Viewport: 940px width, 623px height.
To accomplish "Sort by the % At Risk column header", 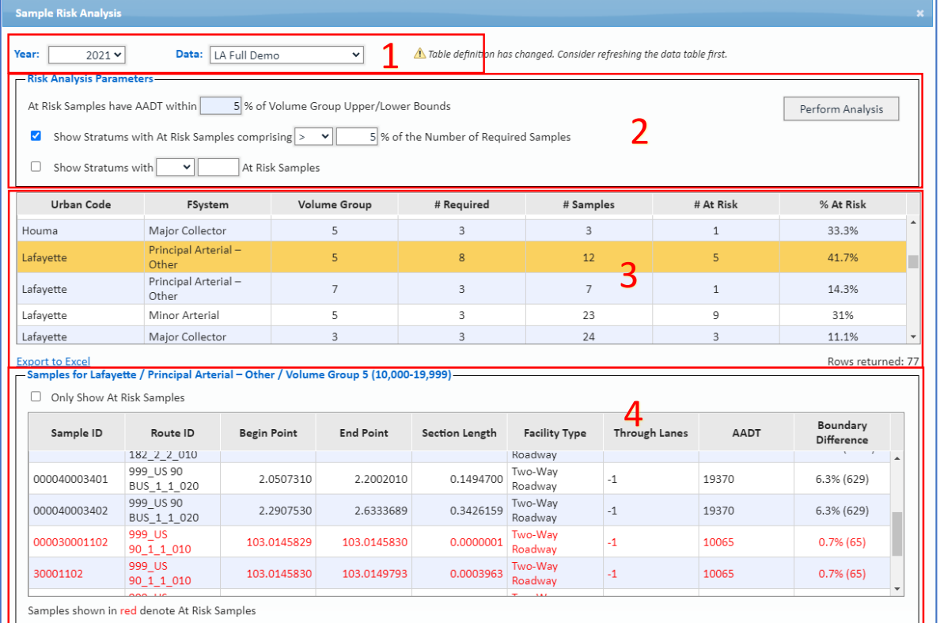I will pos(842,204).
